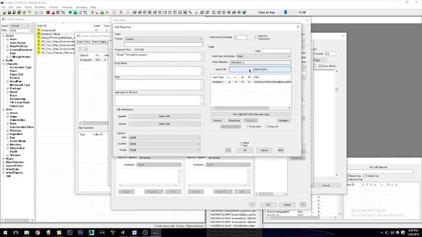Open the NavMesh menu

(x=40, y=7)
